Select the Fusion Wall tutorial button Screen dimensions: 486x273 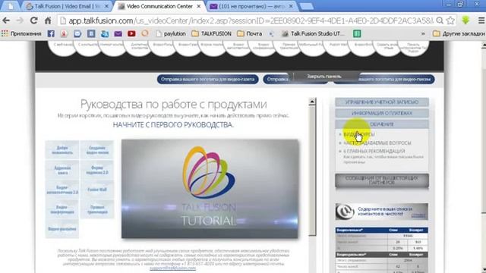[x=97, y=190]
